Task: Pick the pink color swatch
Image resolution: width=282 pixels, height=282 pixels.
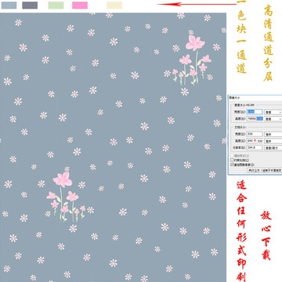Action: coord(80,5)
